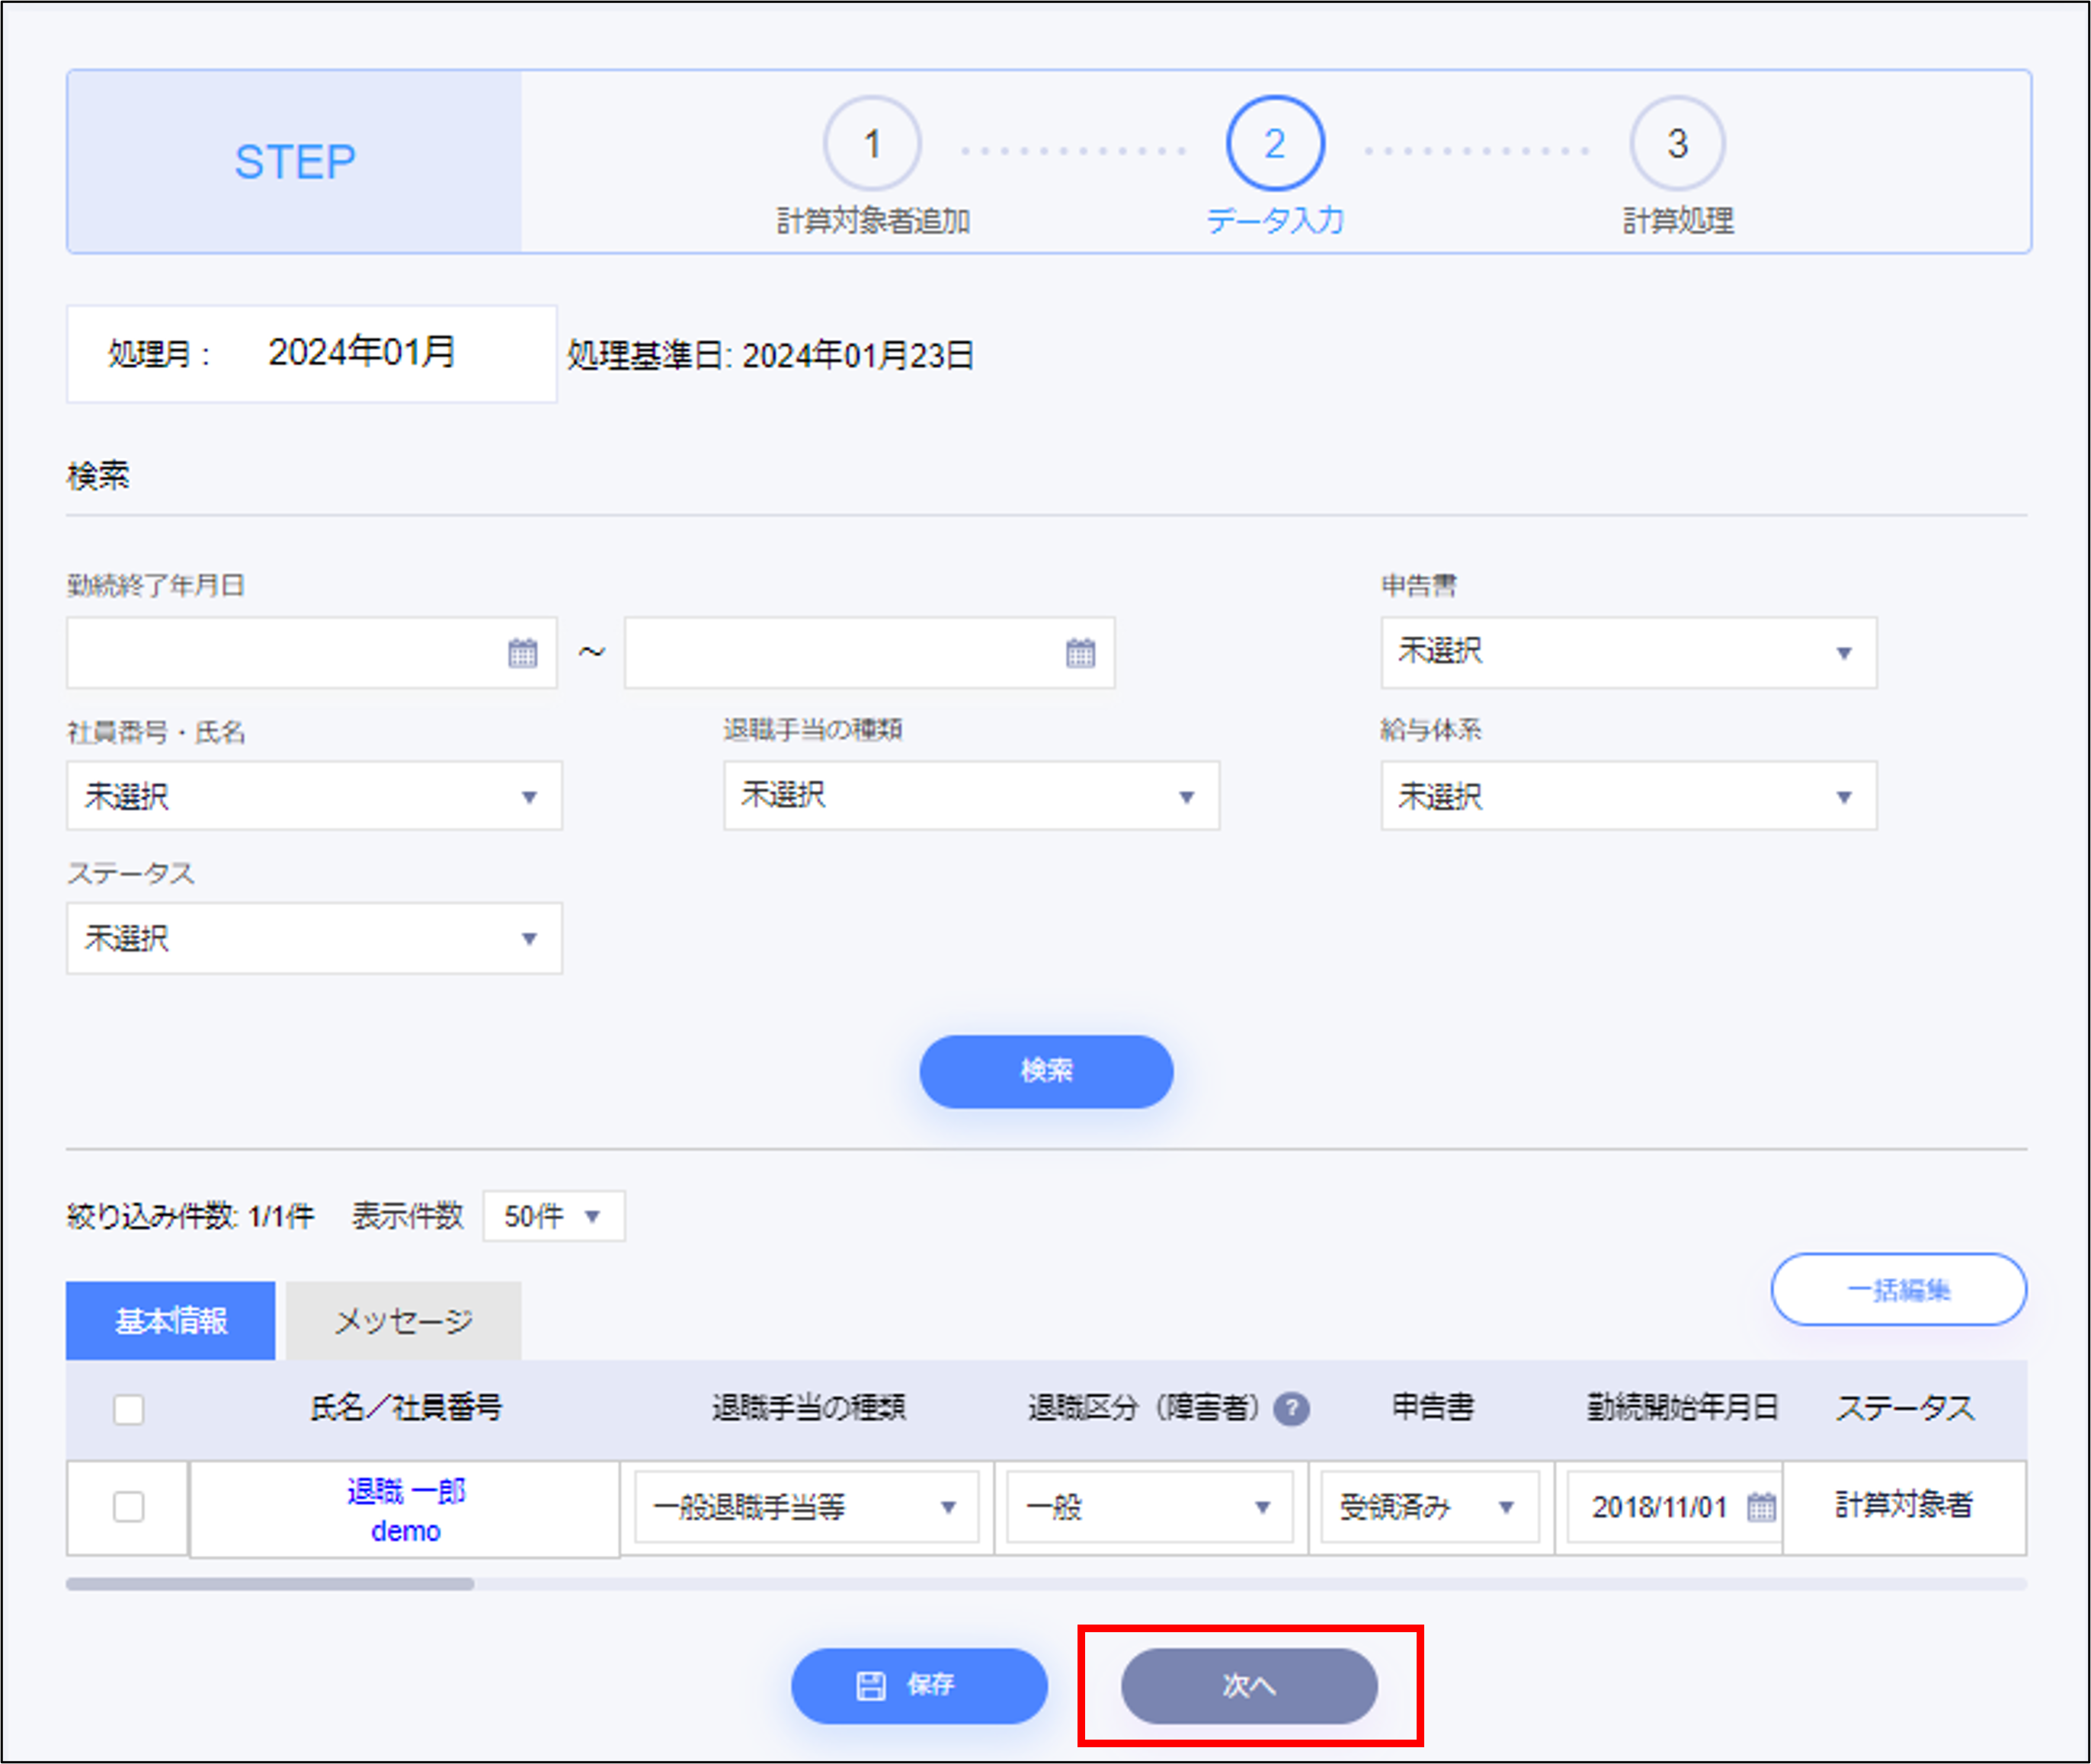Expand the 申告書 search dropdown
The width and height of the screenshot is (2091, 1764).
point(1628,653)
